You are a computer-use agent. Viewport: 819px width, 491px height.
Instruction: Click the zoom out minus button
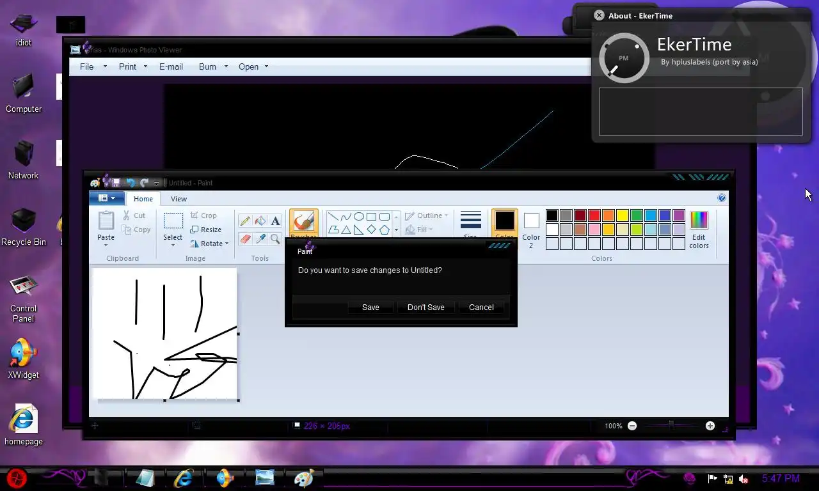coord(632,426)
